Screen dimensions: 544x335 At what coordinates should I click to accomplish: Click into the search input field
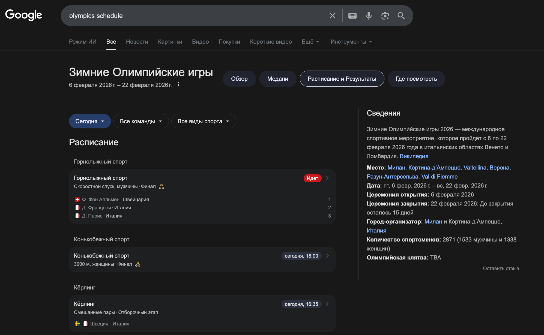[x=191, y=16]
